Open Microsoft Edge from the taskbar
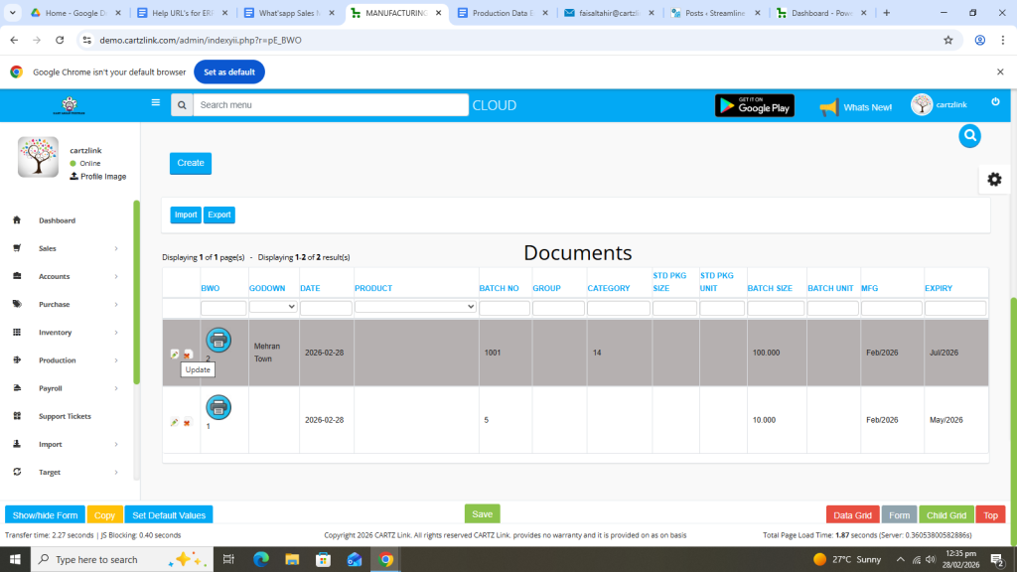 [261, 559]
